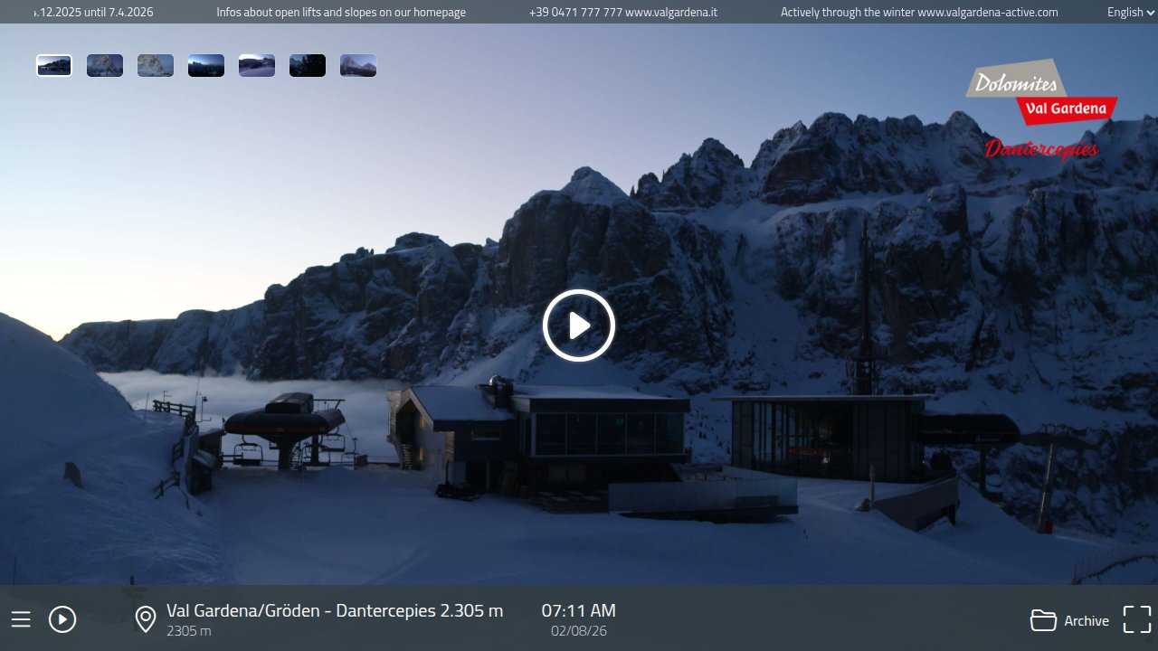Open the hamburger menu in bottom bar
The image size is (1158, 651).
click(x=21, y=619)
